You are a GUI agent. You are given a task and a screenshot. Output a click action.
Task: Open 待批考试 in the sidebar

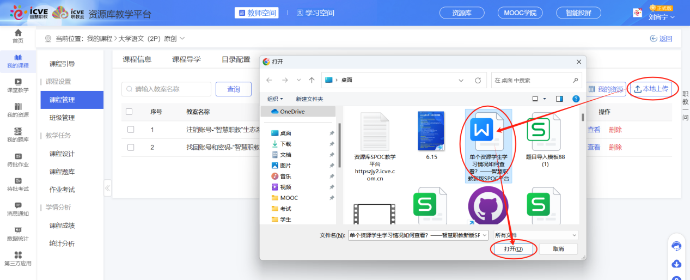[18, 184]
